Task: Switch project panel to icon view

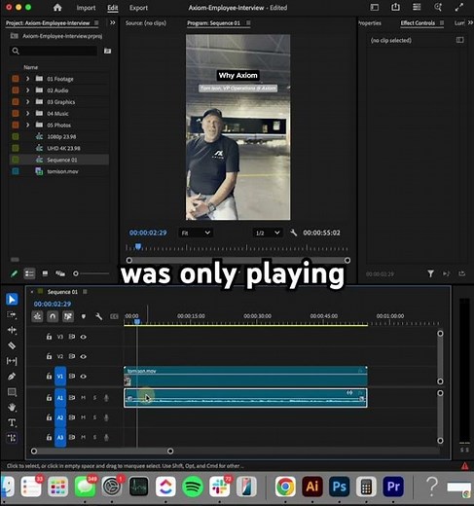Action: tap(45, 273)
